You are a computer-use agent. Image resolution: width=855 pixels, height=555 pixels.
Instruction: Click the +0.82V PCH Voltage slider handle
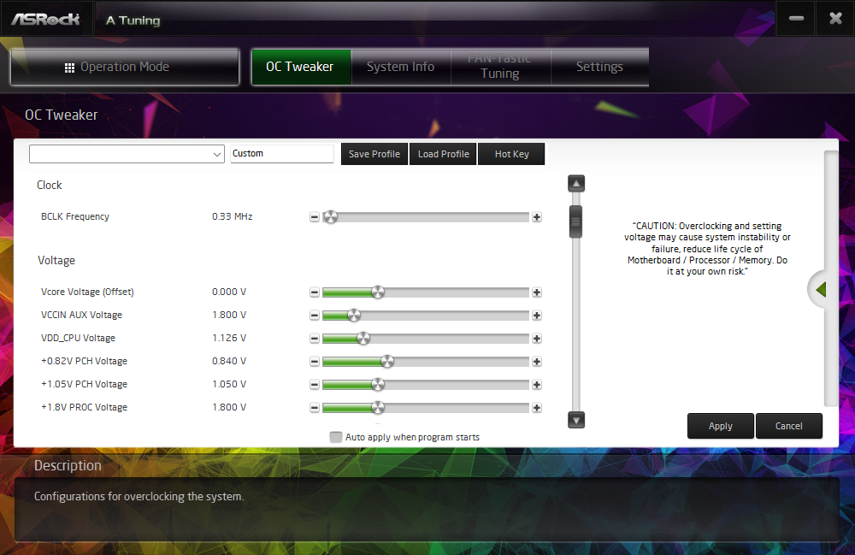point(387,362)
